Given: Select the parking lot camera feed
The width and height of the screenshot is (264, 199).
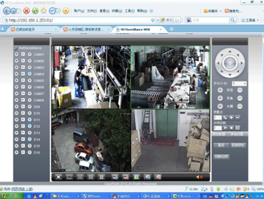Looking at the screenshot, I should coord(91,140).
